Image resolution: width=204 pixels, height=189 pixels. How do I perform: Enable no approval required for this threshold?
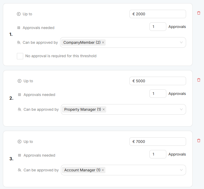coord(20,56)
